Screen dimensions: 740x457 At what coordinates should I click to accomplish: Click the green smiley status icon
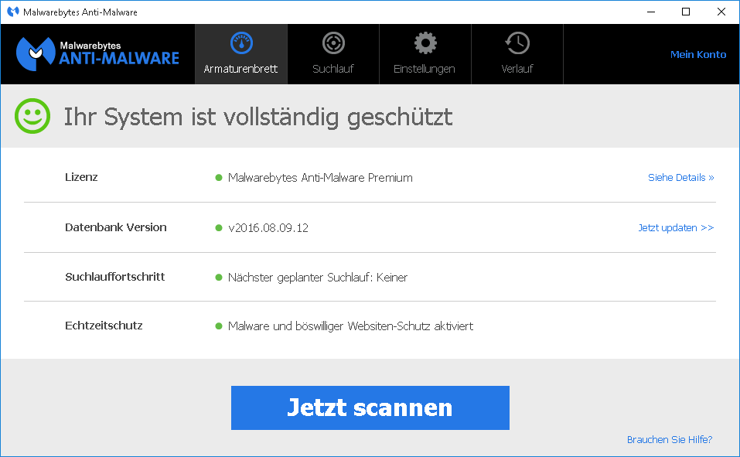click(x=32, y=116)
